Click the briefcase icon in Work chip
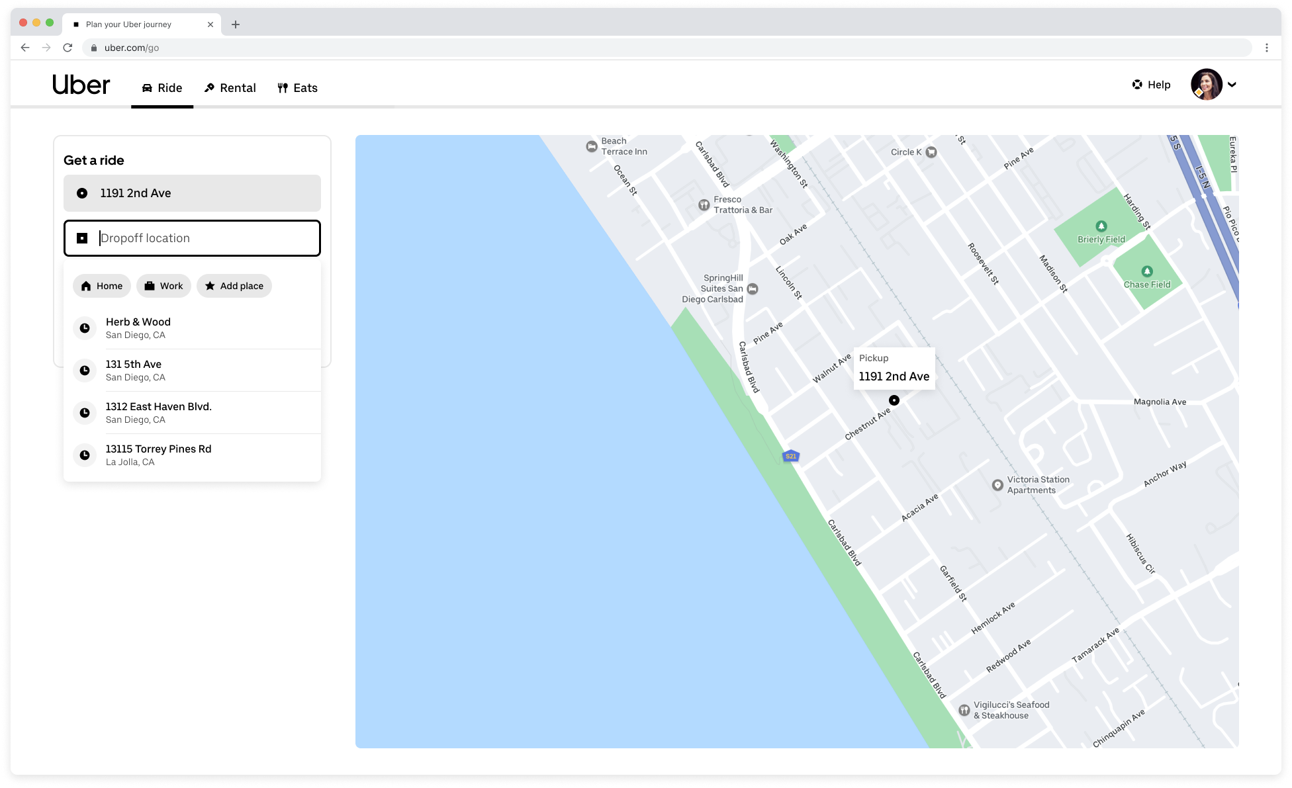 pos(150,286)
